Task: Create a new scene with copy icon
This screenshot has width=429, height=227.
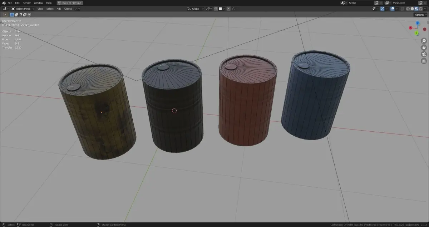Action: (376, 3)
